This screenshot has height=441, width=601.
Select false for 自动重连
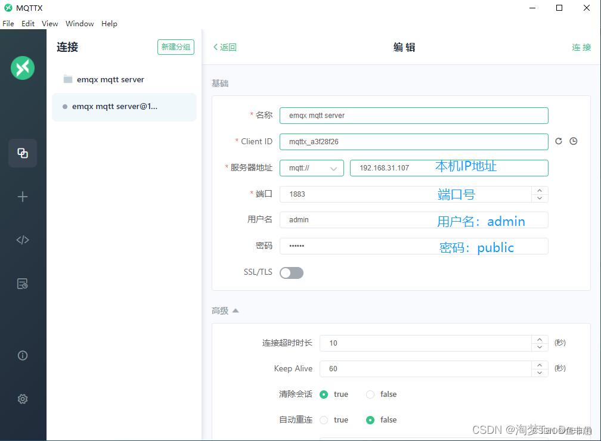[370, 420]
